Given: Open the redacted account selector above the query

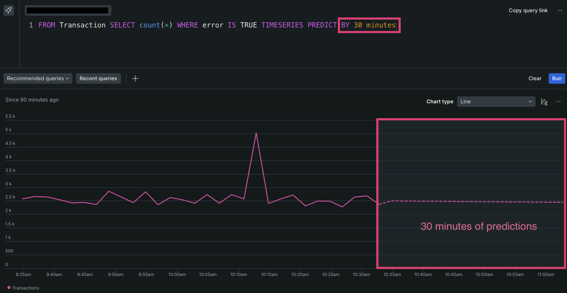Looking at the screenshot, I should 68,10.
